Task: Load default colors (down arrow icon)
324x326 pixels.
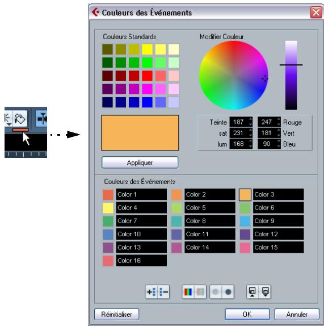Action: 265,292
